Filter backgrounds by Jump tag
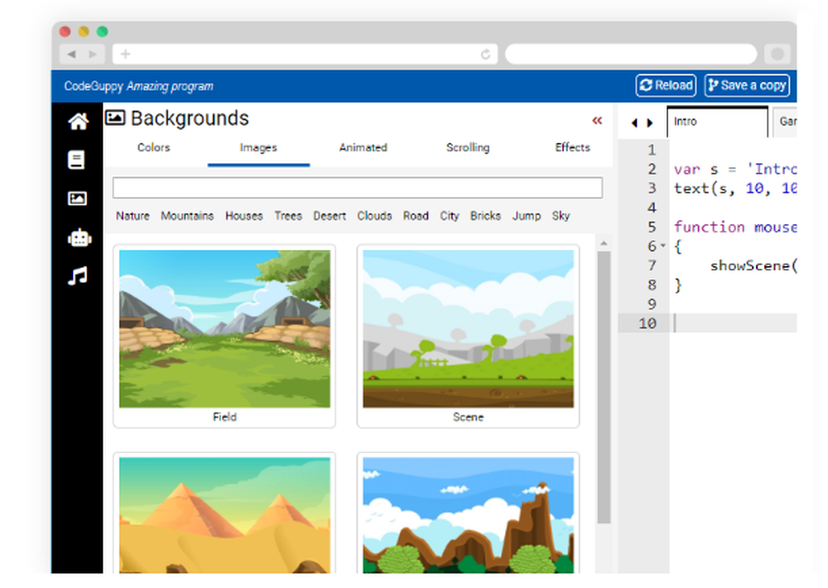828x588 pixels. (527, 216)
